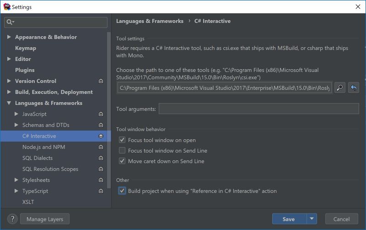Open help with the question mark icon
The width and height of the screenshot is (366, 230).
[x=12, y=219]
